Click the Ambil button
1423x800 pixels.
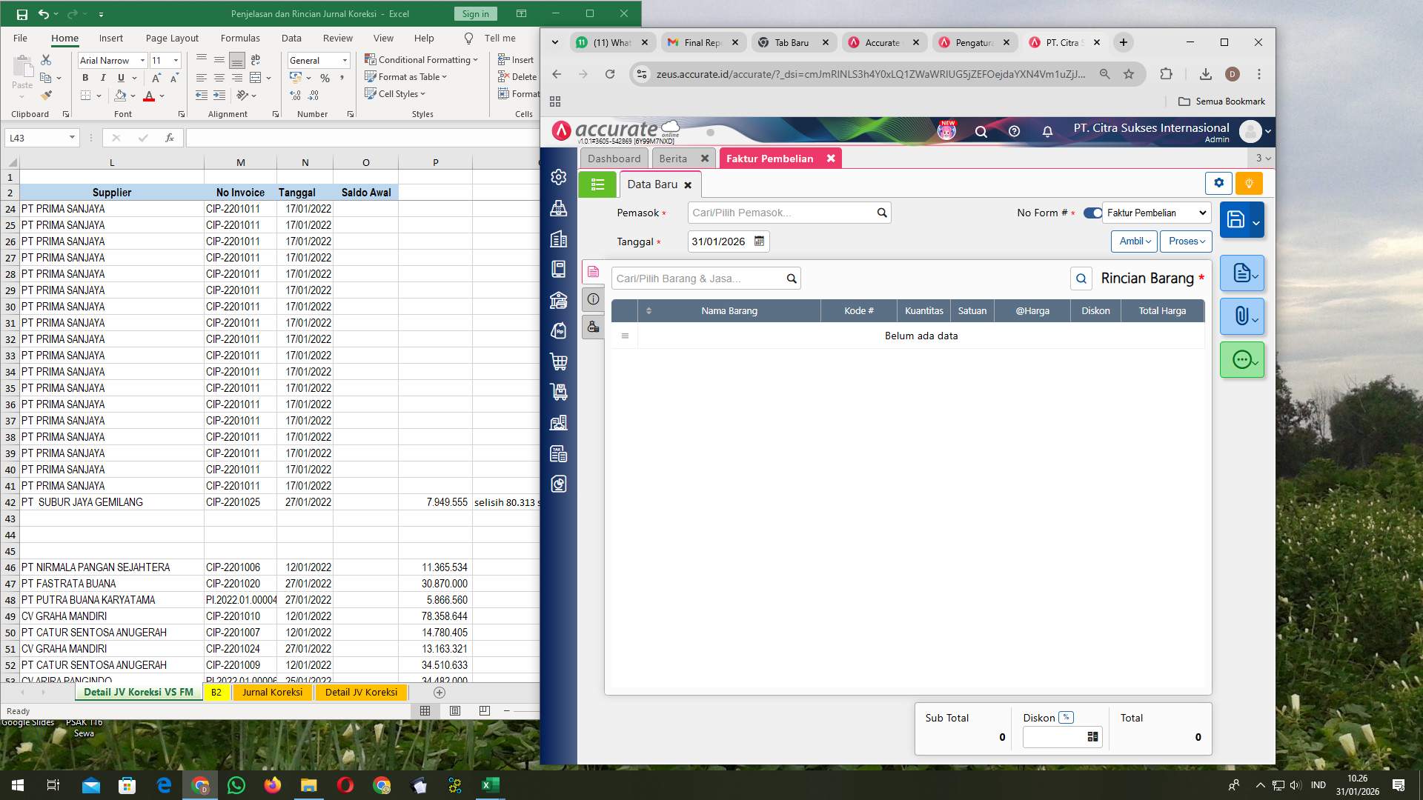(x=1133, y=241)
